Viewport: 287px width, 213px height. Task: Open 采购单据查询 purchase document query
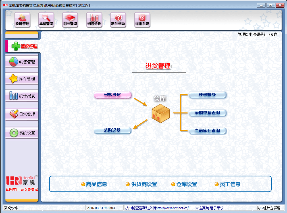207,113
